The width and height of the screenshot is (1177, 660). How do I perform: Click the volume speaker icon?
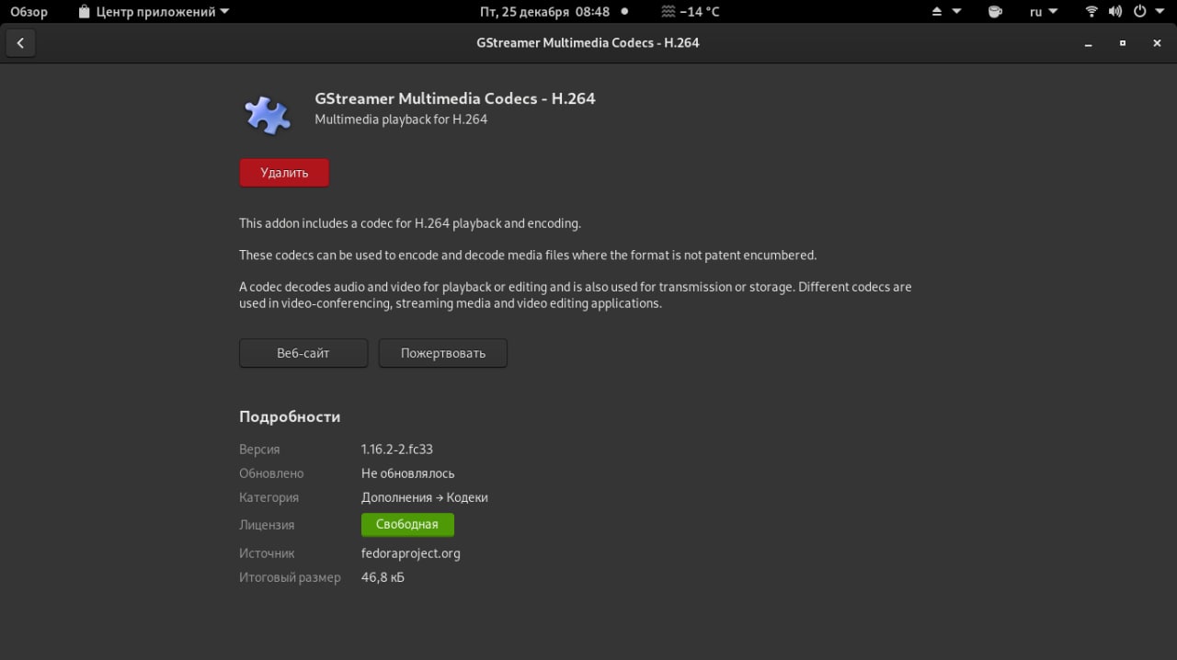click(1115, 12)
